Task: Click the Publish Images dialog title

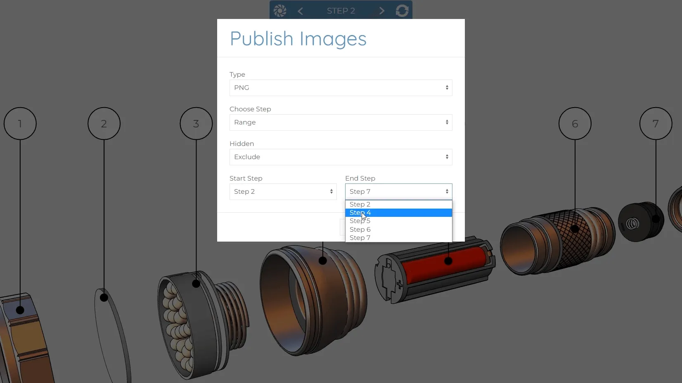Action: (298, 39)
